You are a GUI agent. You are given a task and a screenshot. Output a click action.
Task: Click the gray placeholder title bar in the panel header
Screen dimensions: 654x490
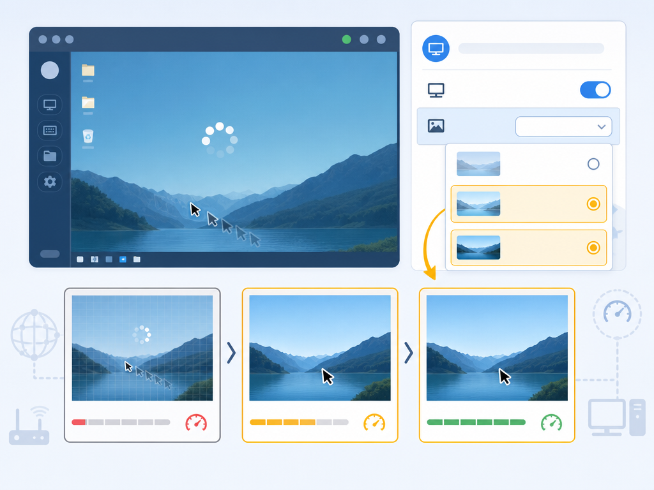[x=531, y=48]
